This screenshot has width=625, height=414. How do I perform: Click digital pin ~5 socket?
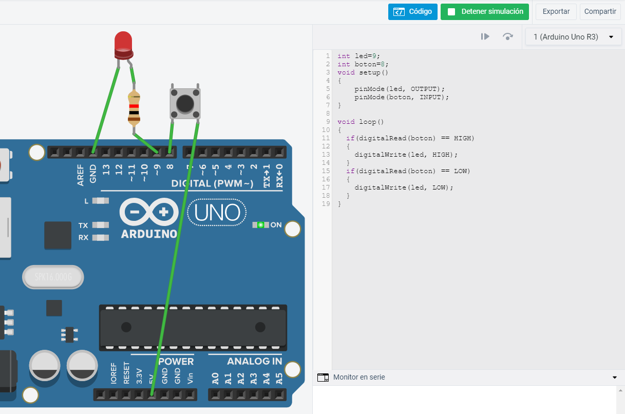tap(216, 152)
